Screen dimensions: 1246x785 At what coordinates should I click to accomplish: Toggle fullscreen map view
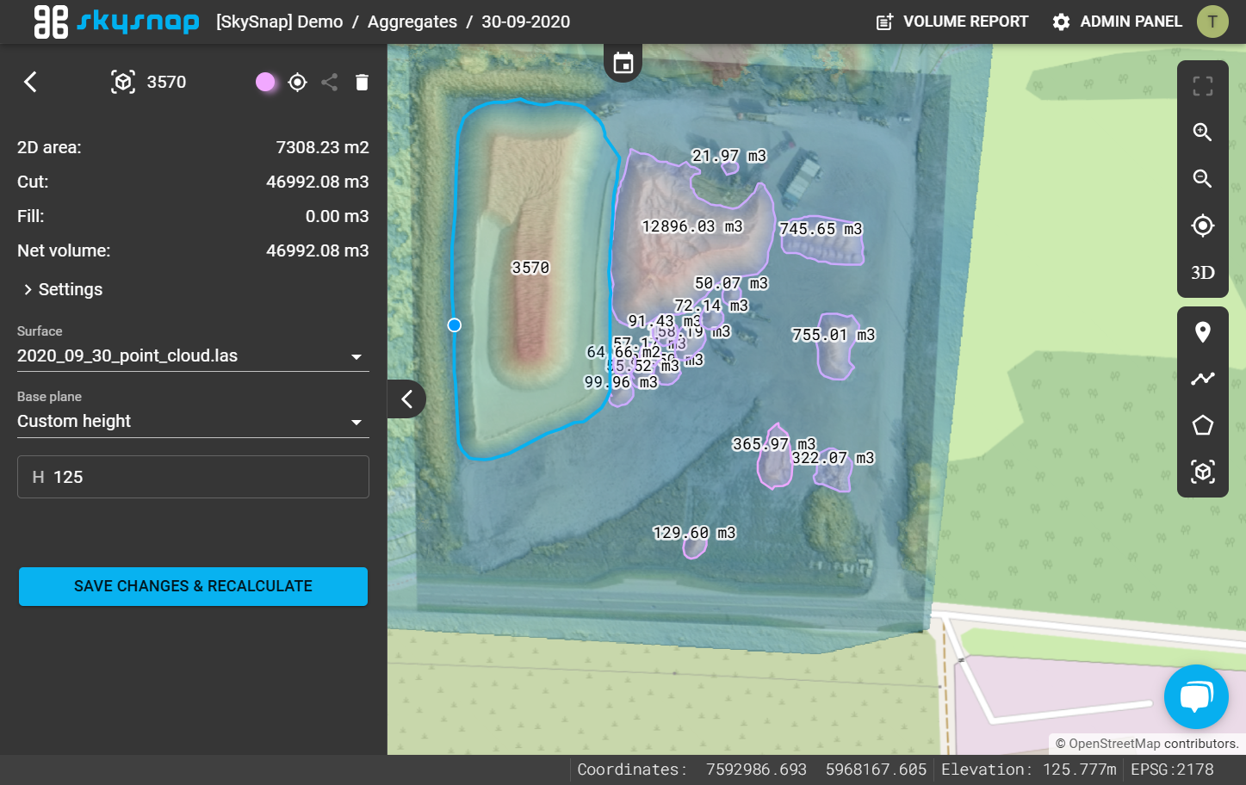pos(1203,85)
